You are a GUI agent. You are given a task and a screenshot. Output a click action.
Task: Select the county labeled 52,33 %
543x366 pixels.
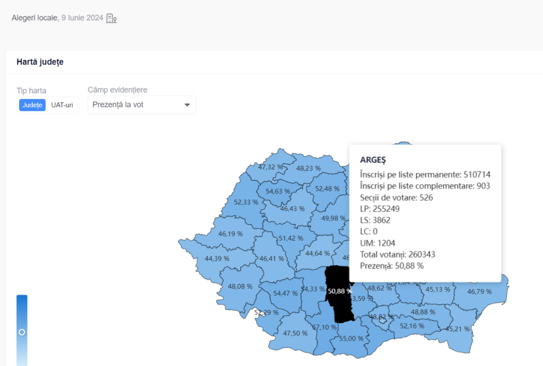(x=246, y=202)
